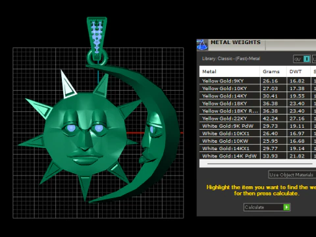The height and width of the screenshot is (237, 316).
Task: Click the 16.82 DWT value
Action: [297, 81]
